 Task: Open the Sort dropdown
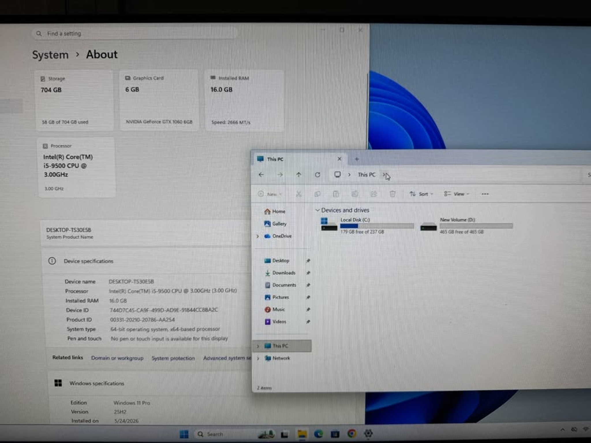421,194
